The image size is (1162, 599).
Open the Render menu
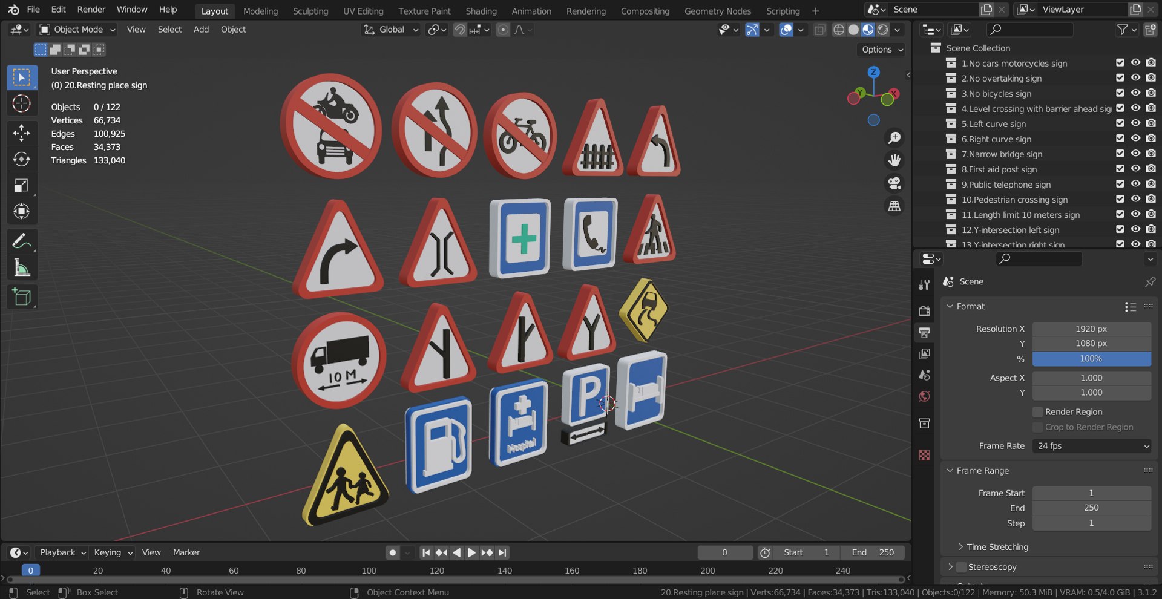coord(91,10)
